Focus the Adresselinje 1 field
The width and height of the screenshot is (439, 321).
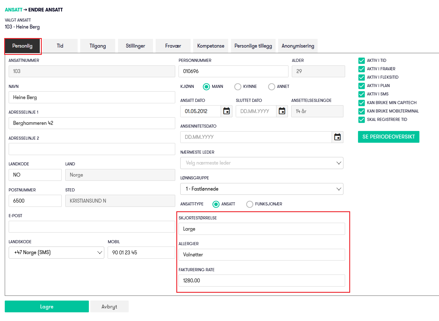[92, 123]
